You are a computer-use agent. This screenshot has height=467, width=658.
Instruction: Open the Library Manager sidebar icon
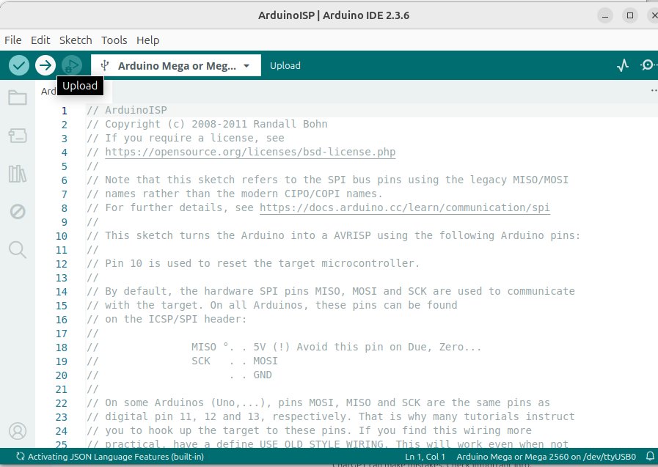click(18, 174)
